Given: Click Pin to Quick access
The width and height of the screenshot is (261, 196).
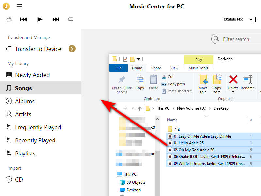Looking at the screenshot, I should point(122,85).
